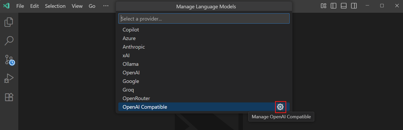The width and height of the screenshot is (403, 130).
Task: Click the Manage OpenAI Compatible gear icon
Action: coord(280,107)
